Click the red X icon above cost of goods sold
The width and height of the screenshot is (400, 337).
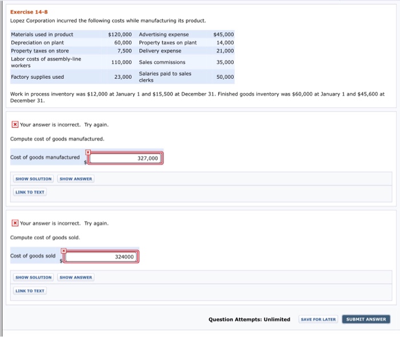click(15, 223)
